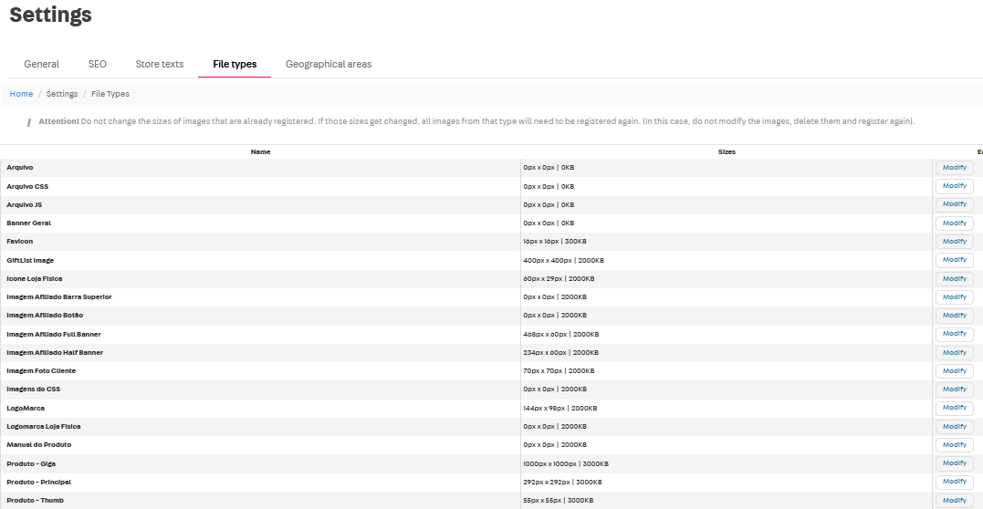Click Modify for Manual do Produto

pos(954,445)
